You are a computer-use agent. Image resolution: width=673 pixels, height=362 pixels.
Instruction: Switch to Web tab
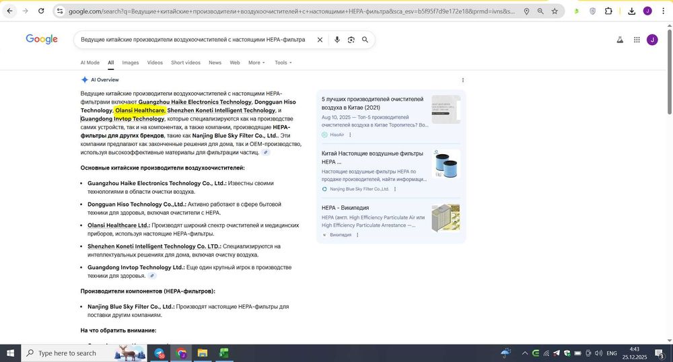pyautogui.click(x=235, y=63)
